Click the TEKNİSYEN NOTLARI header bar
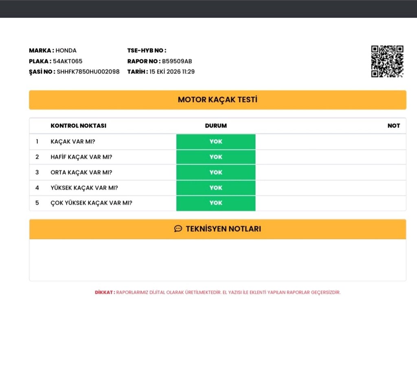Screen dimensions: 417x371 click(x=217, y=229)
